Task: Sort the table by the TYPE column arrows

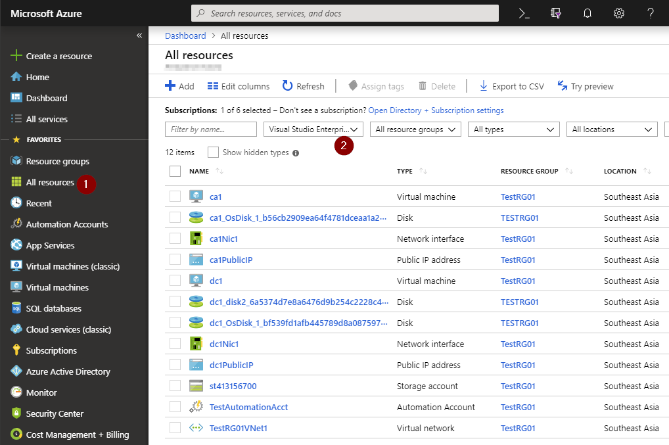Action: (423, 171)
